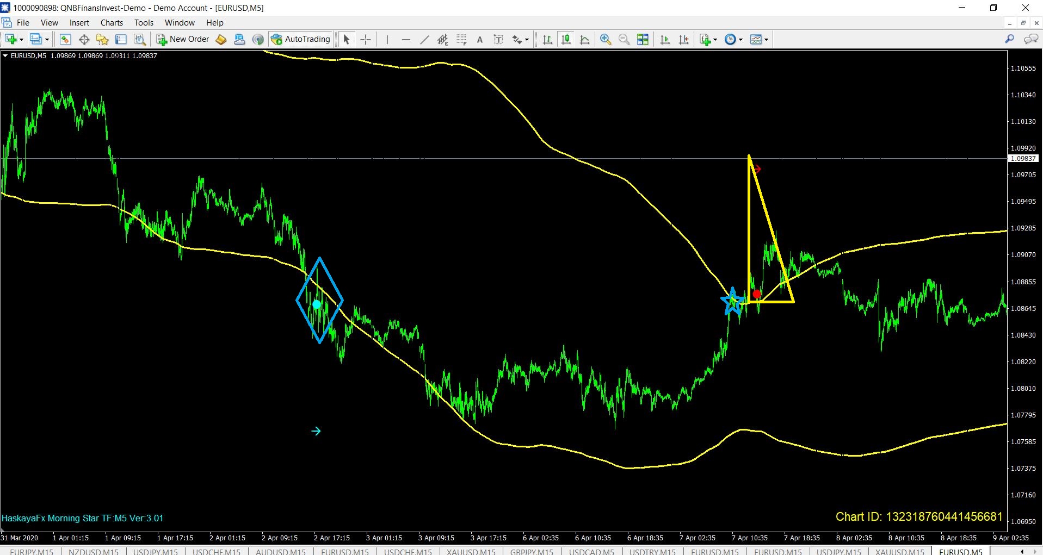Open the Charts menu

click(x=112, y=22)
